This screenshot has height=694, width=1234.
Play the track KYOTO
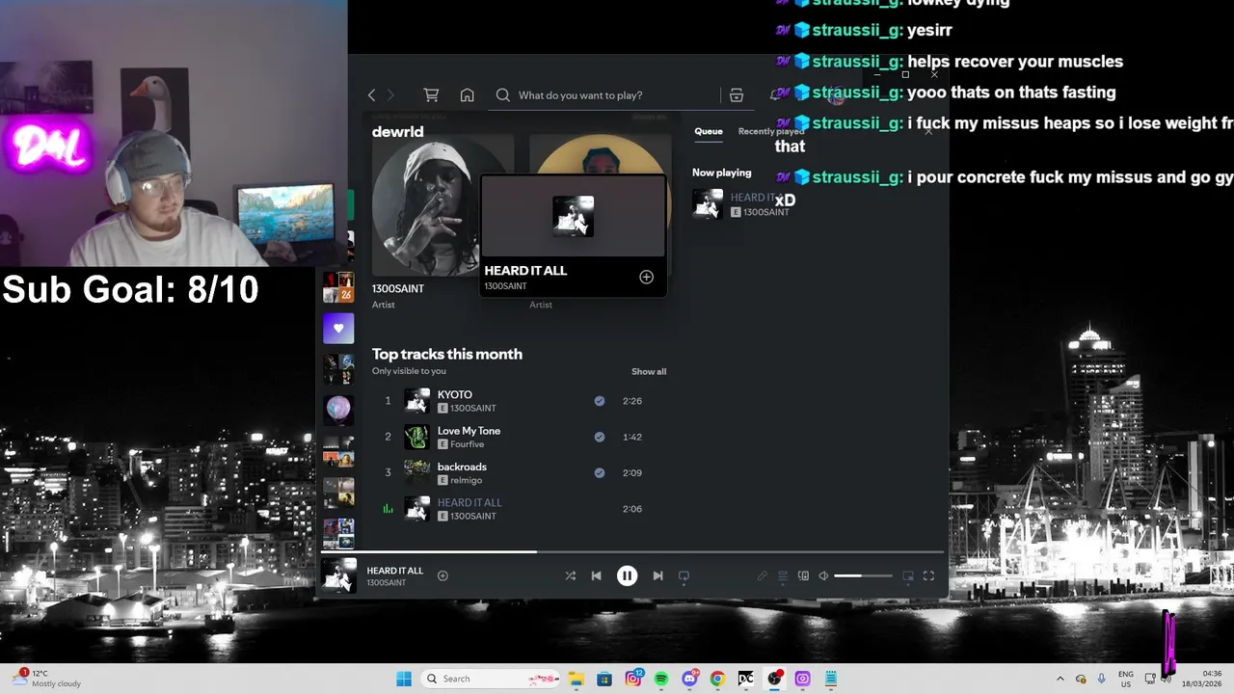point(455,394)
